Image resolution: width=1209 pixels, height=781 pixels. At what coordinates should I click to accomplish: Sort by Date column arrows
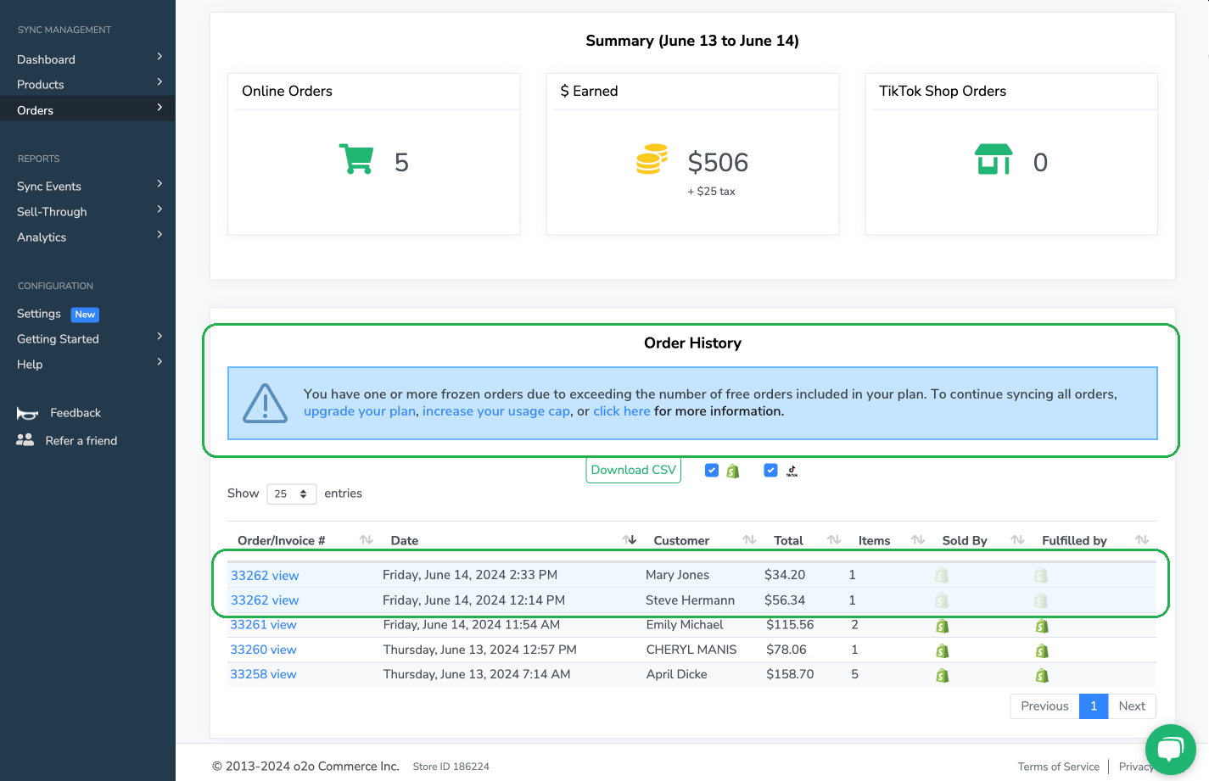(x=630, y=539)
